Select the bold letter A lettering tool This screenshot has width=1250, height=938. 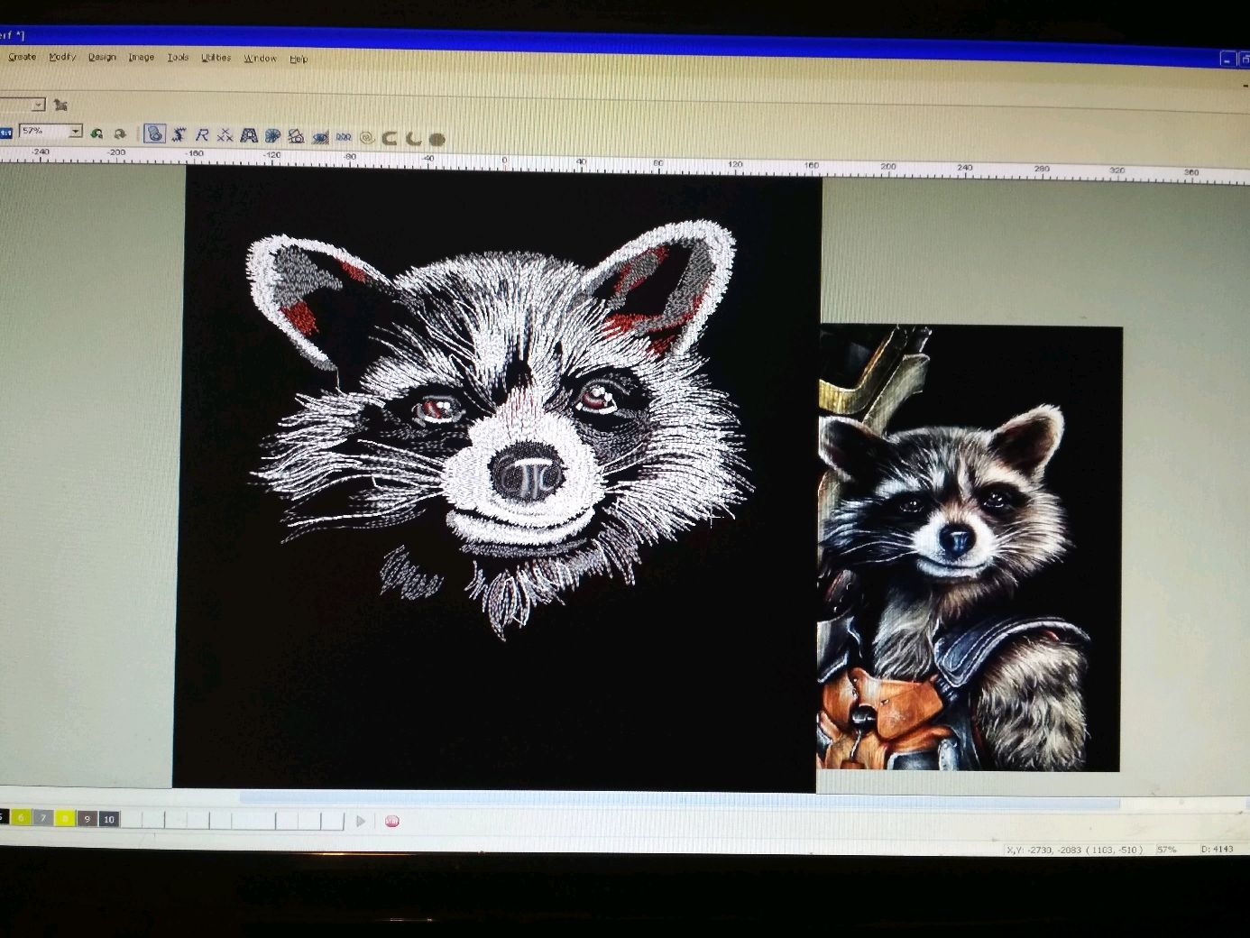pos(249,135)
